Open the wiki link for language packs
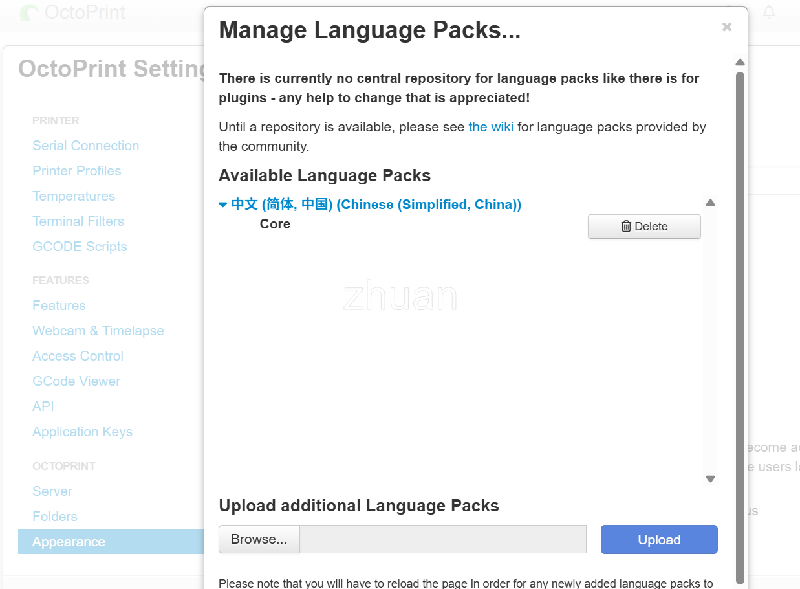Image resolution: width=800 pixels, height=589 pixels. (x=491, y=127)
